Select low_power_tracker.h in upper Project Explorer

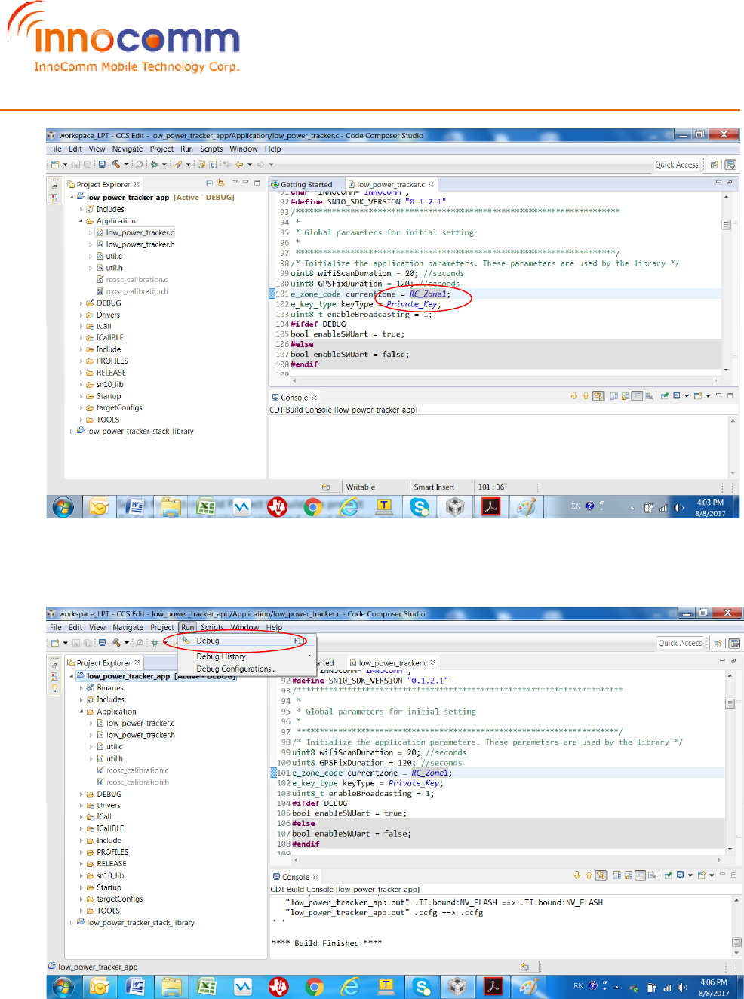tap(140, 244)
